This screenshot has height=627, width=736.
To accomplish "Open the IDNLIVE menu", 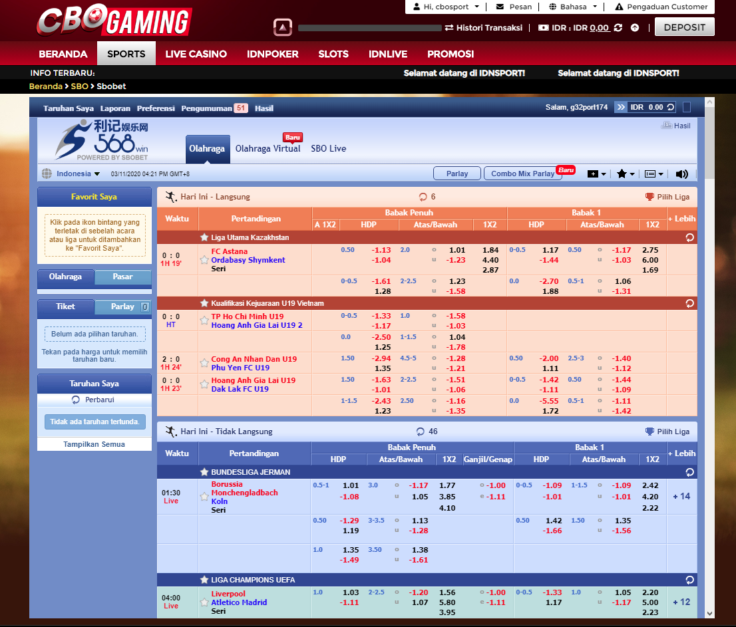I will click(x=388, y=54).
